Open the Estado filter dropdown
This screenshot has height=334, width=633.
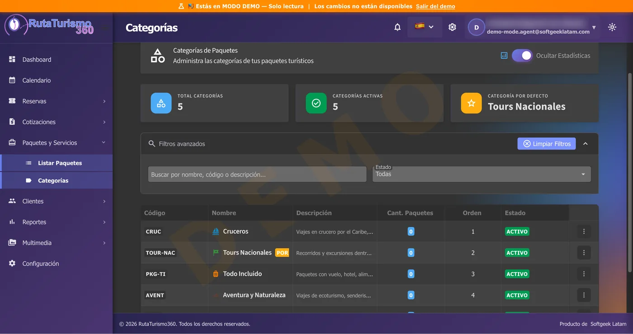coord(482,174)
